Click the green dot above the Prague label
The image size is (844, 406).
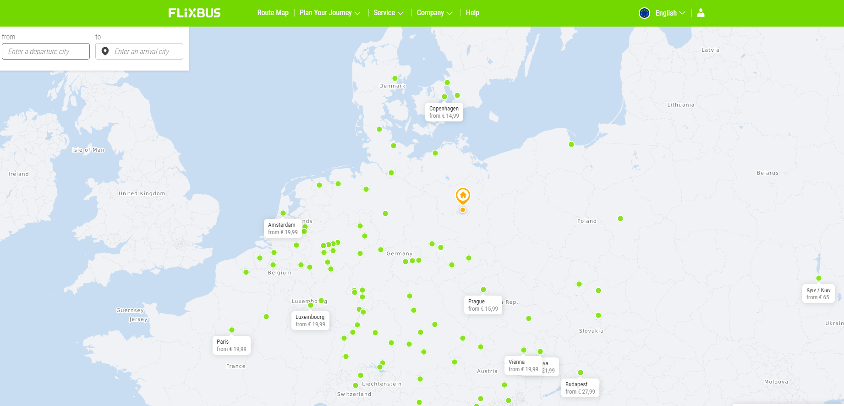click(x=483, y=290)
